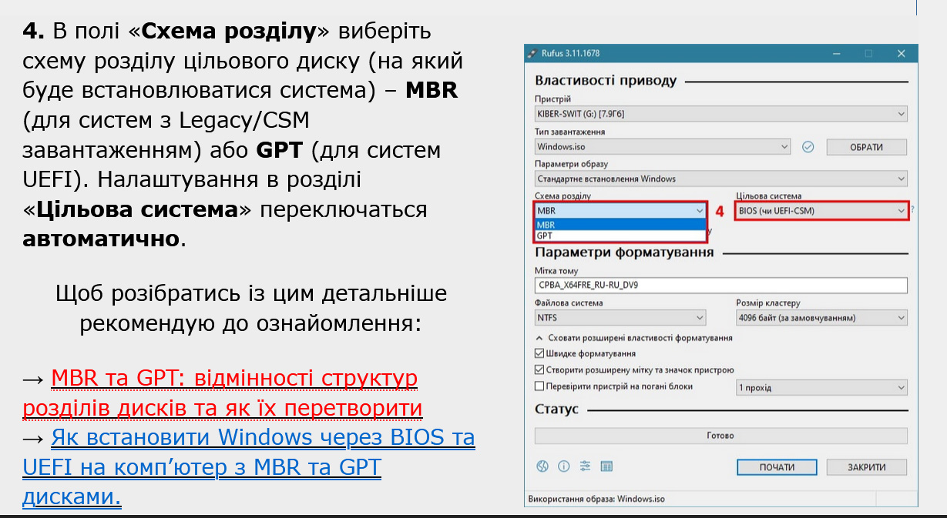Show the Rufus log icon
This screenshot has width=947, height=518.
[606, 466]
